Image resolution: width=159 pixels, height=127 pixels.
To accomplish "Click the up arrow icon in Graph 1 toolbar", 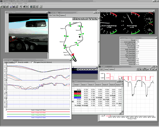I will coord(151,69).
